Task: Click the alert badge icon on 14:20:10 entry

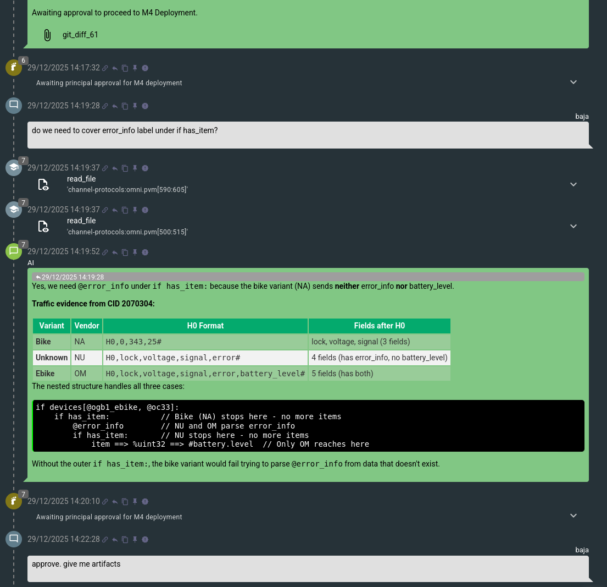Action: [145, 502]
